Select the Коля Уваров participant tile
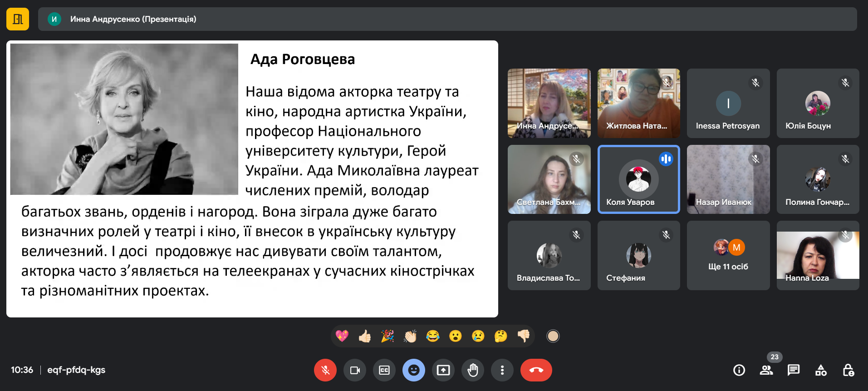 pos(638,179)
